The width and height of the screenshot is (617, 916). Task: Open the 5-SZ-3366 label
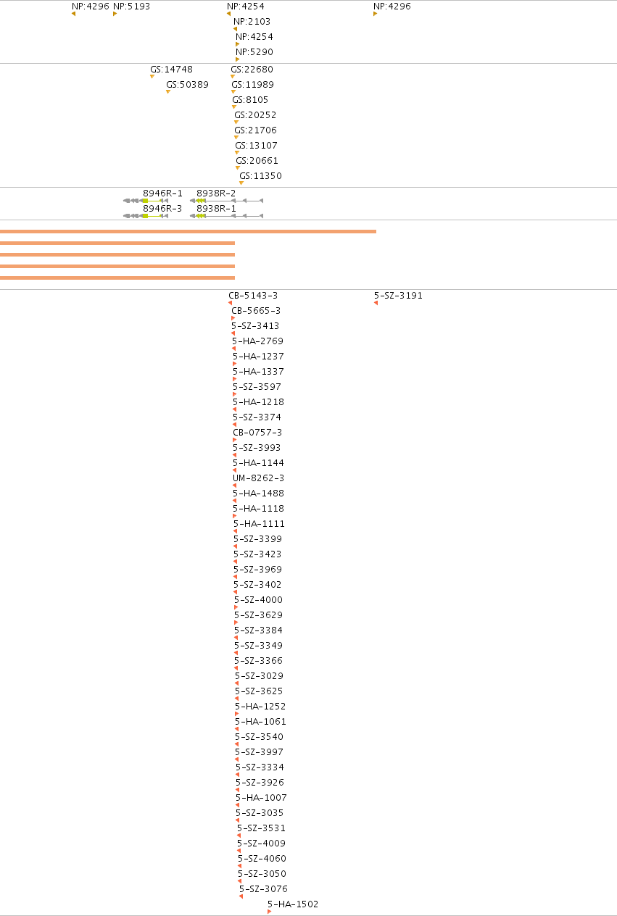point(259,660)
